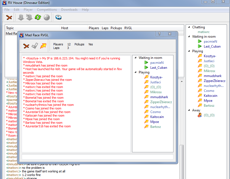This screenshot has width=230, height=179.
Task: Click the gray checkmark ready icon in dialog
Action: point(35,46)
